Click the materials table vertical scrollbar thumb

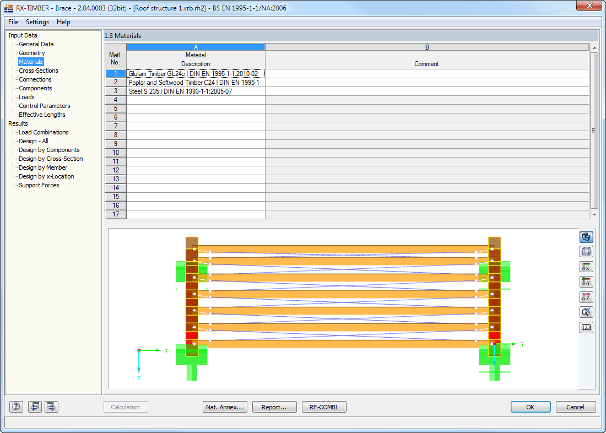(x=594, y=131)
